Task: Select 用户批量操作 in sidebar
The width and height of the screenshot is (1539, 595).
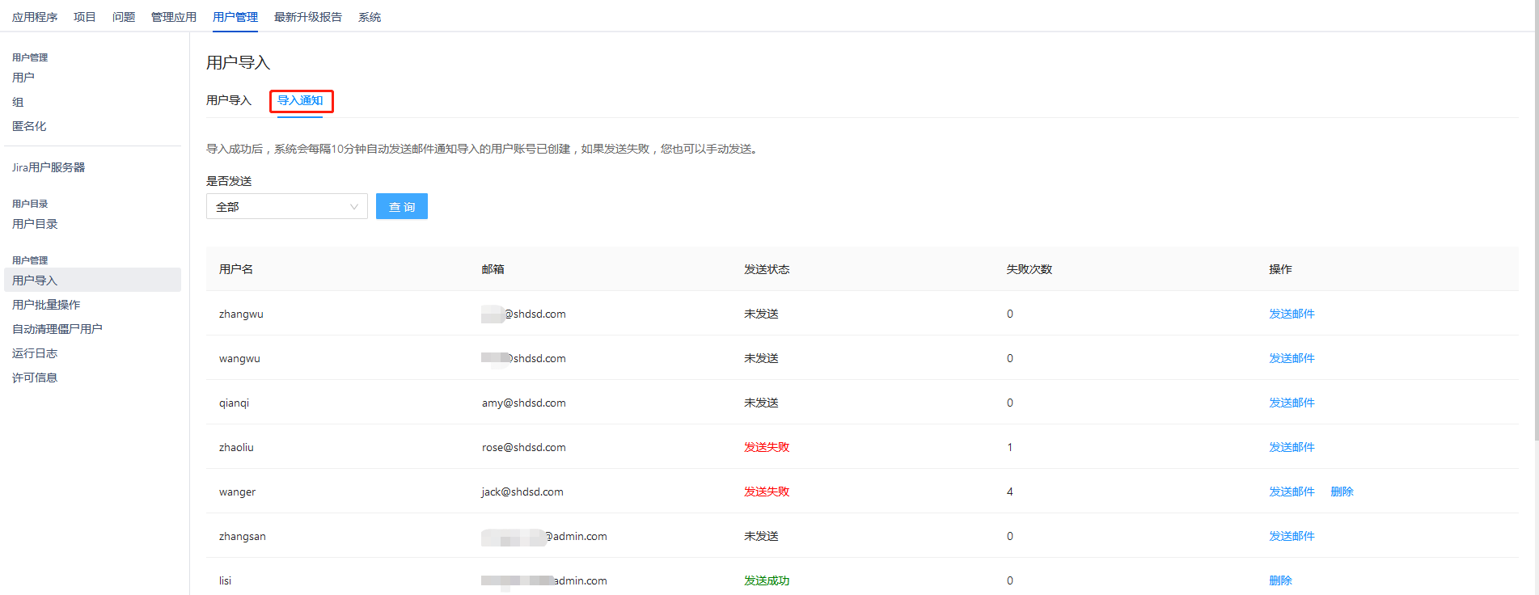Action: point(46,305)
